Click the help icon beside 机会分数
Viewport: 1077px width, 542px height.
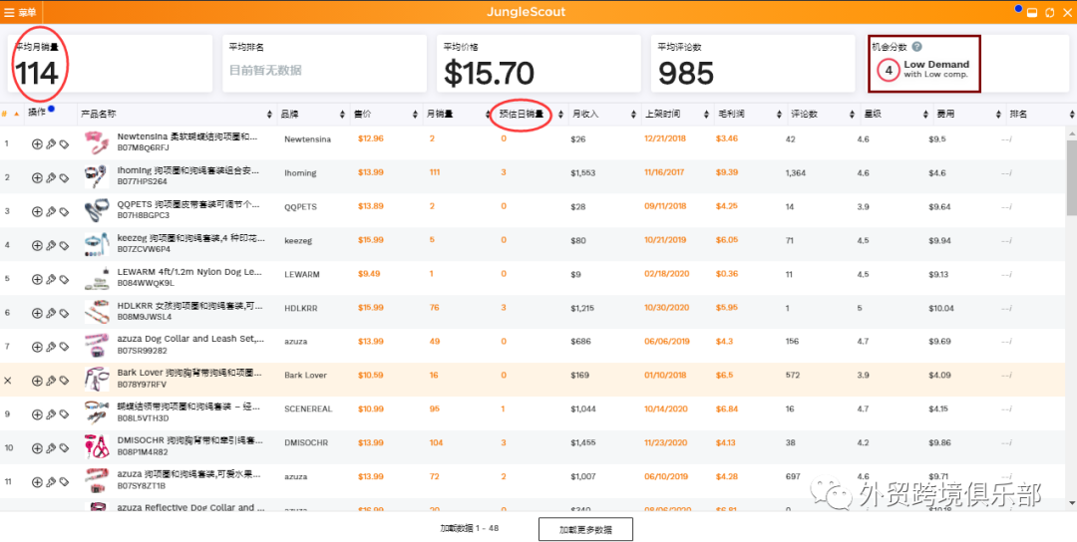(x=917, y=48)
